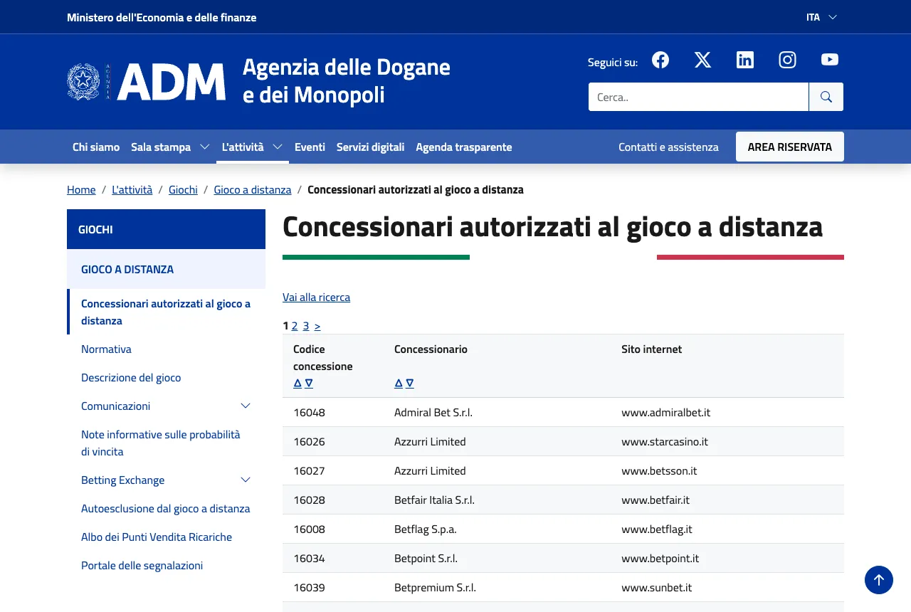911x612 pixels.
Task: Expand the Sala stampa menu chevron
Action: 204,147
